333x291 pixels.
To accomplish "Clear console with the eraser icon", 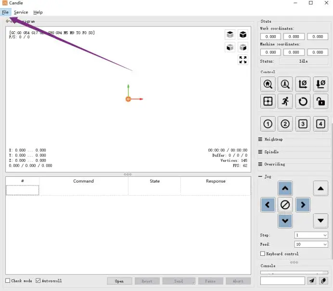I will (323, 281).
